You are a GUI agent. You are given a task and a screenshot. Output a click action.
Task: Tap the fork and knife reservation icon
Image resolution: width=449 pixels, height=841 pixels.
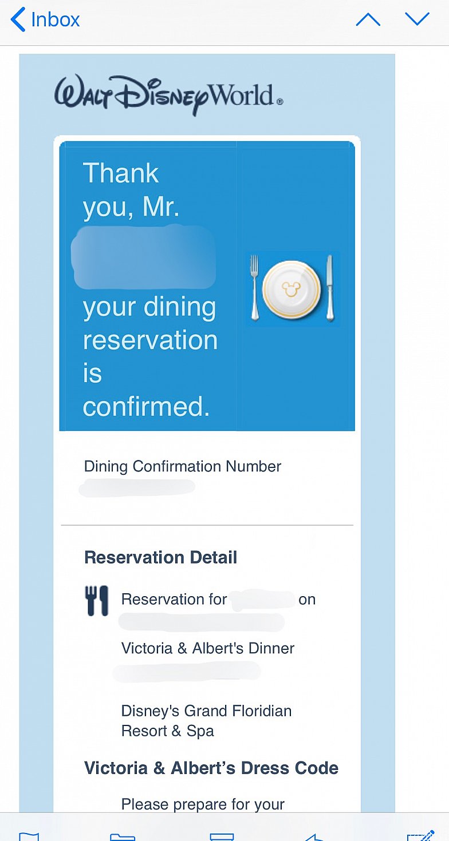[97, 601]
